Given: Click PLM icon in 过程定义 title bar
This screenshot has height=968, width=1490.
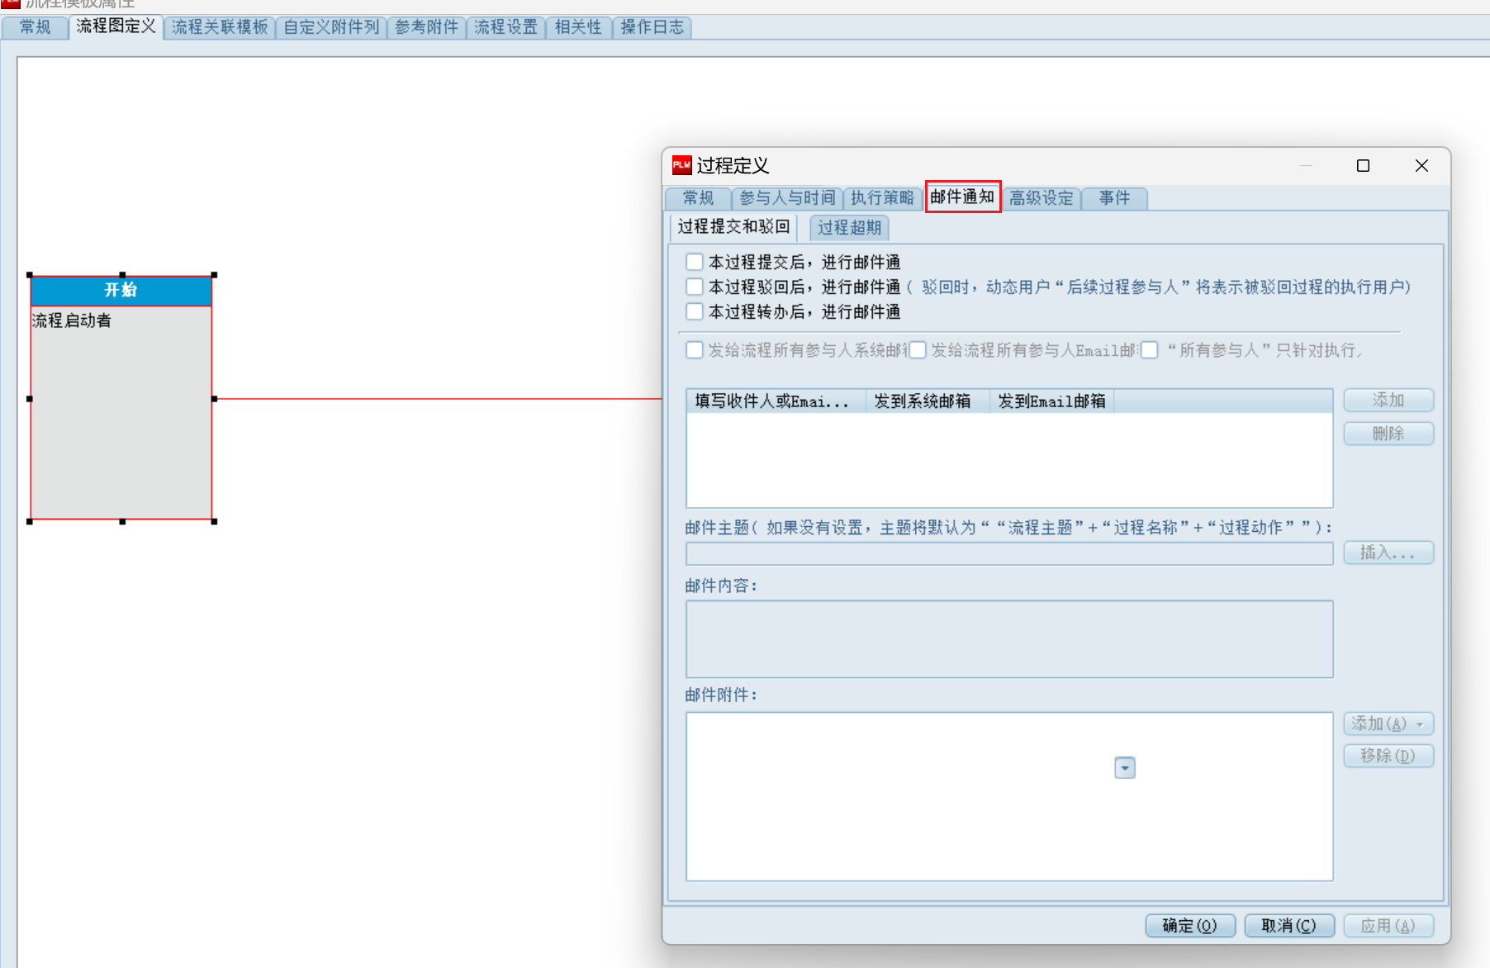Looking at the screenshot, I should click(x=681, y=165).
